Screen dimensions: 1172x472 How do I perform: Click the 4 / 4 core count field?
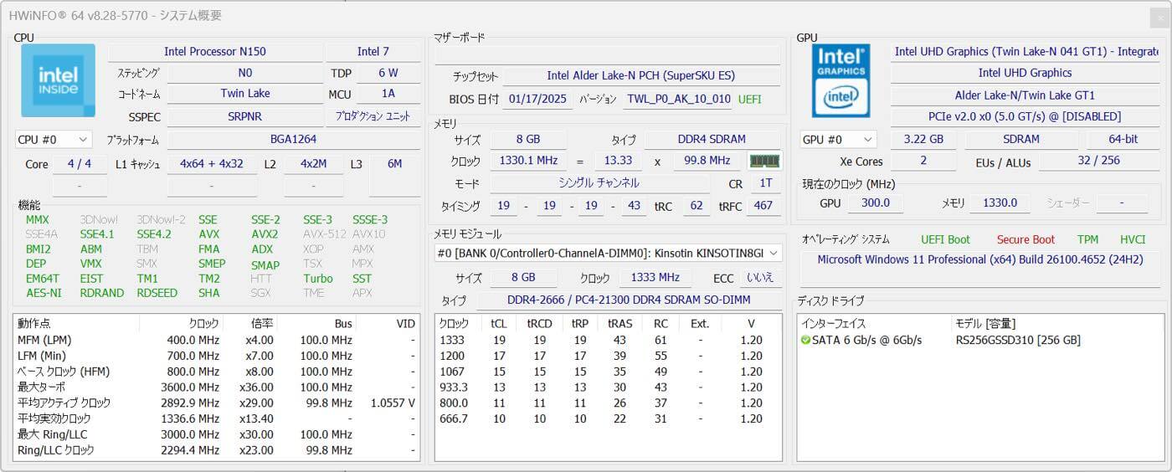[80, 164]
